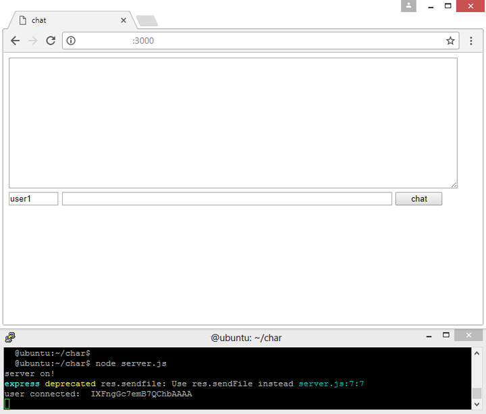Click the empty message input box
The image size is (486, 414).
point(227,199)
